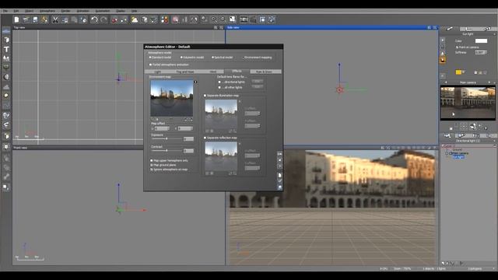498x280 pixels.
Task: Expand Main camera tree node
Action: point(447,153)
